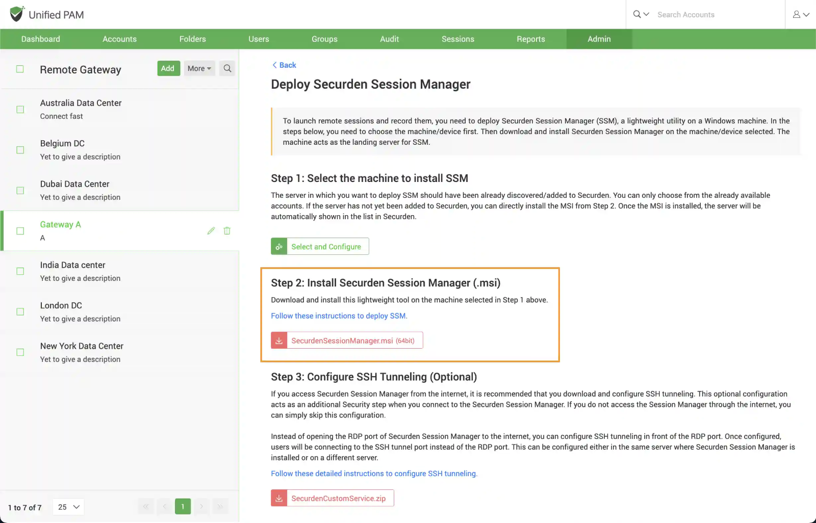Viewport: 816px width, 523px height.
Task: Select page 1 in the pagination
Action: (x=183, y=506)
